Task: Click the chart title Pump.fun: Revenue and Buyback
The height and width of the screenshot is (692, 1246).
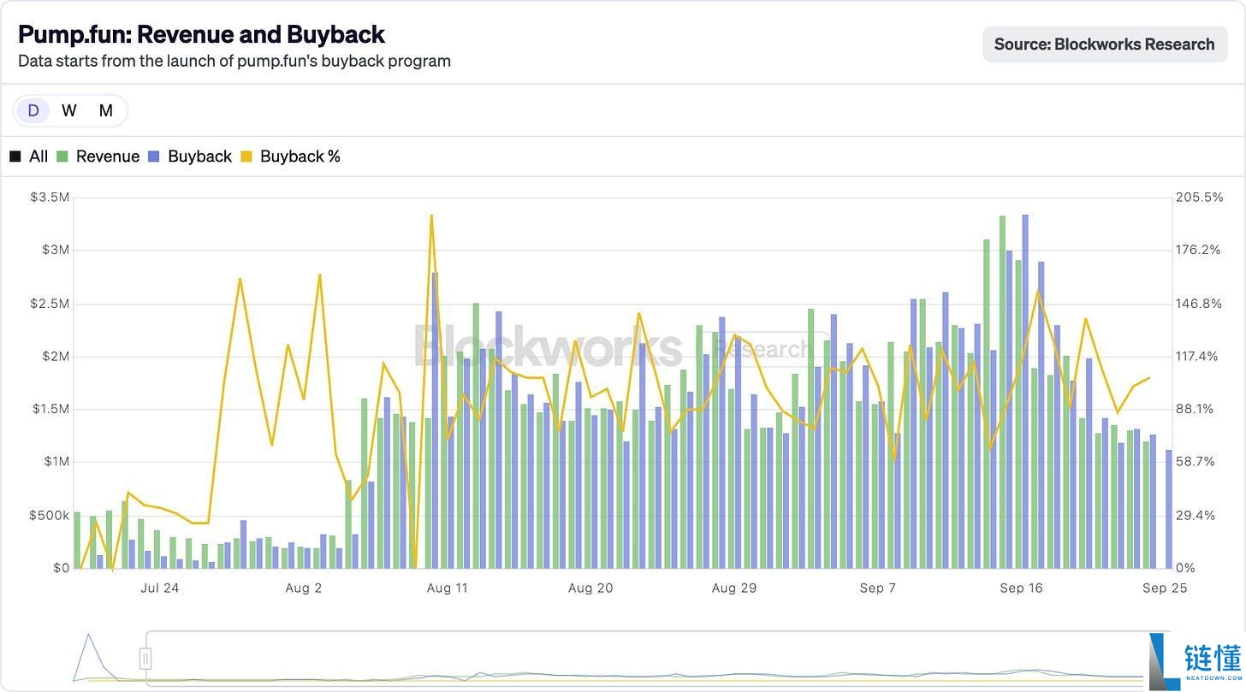Action: coord(201,33)
